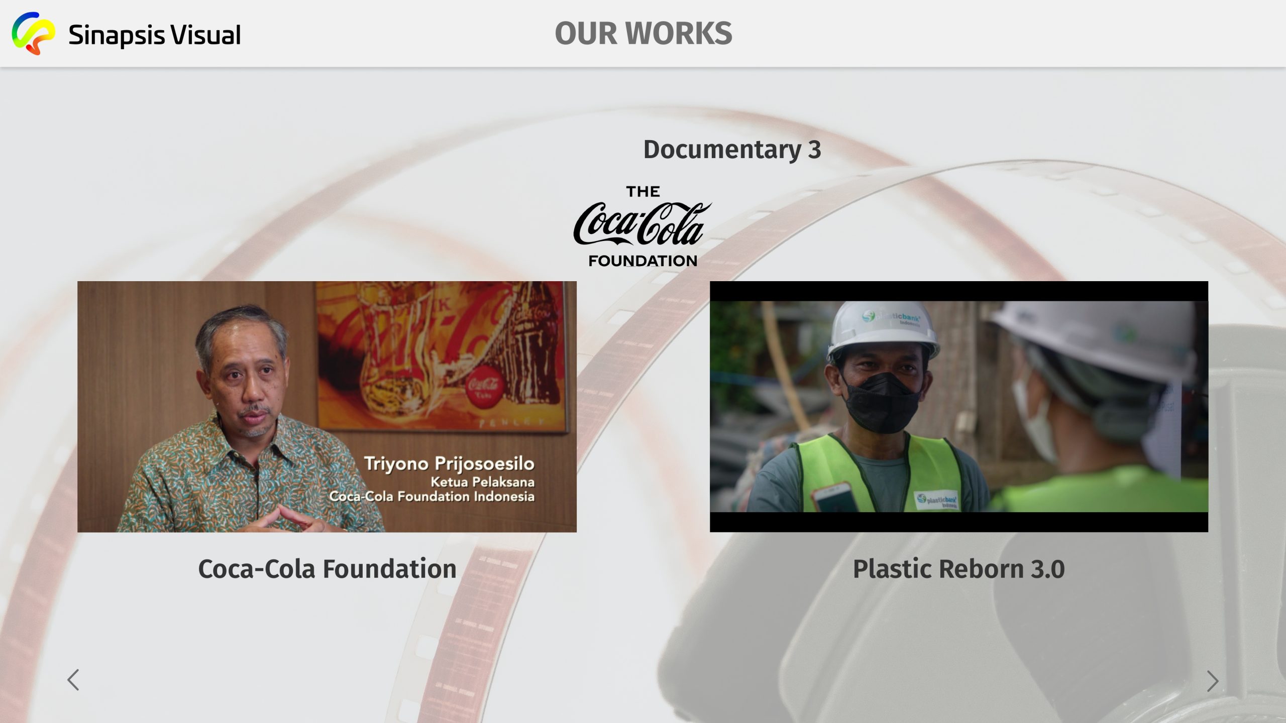
Task: Click the top black letterbox bar of video
Action: click(958, 291)
